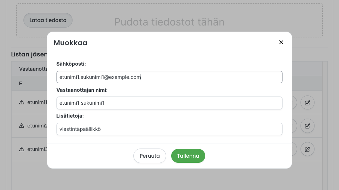Save changes with the Tallenna button
The image size is (339, 190).
(188, 156)
